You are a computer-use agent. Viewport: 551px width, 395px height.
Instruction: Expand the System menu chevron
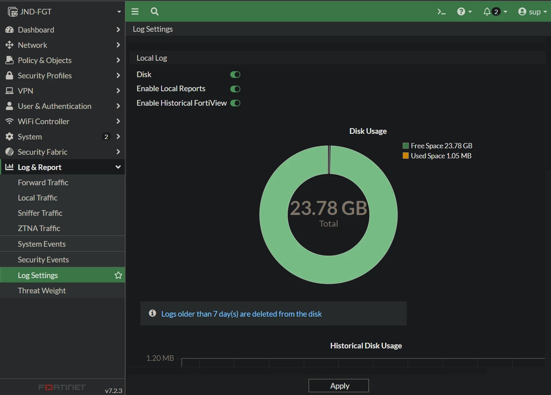click(x=118, y=137)
